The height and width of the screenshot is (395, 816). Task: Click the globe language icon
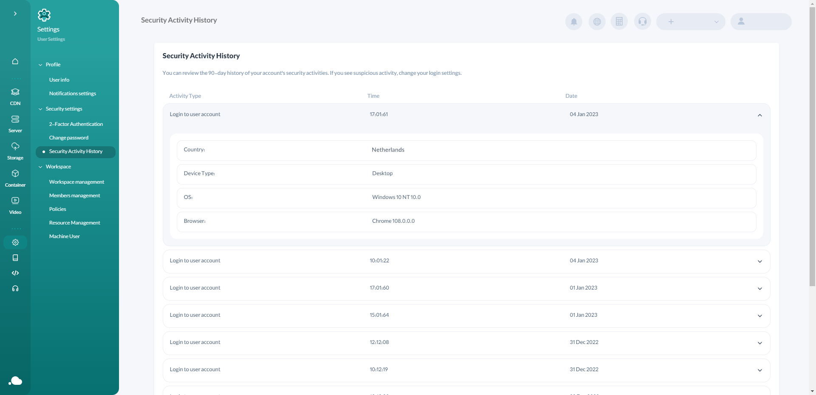click(597, 22)
